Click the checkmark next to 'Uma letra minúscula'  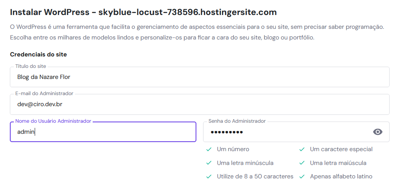[209, 163]
